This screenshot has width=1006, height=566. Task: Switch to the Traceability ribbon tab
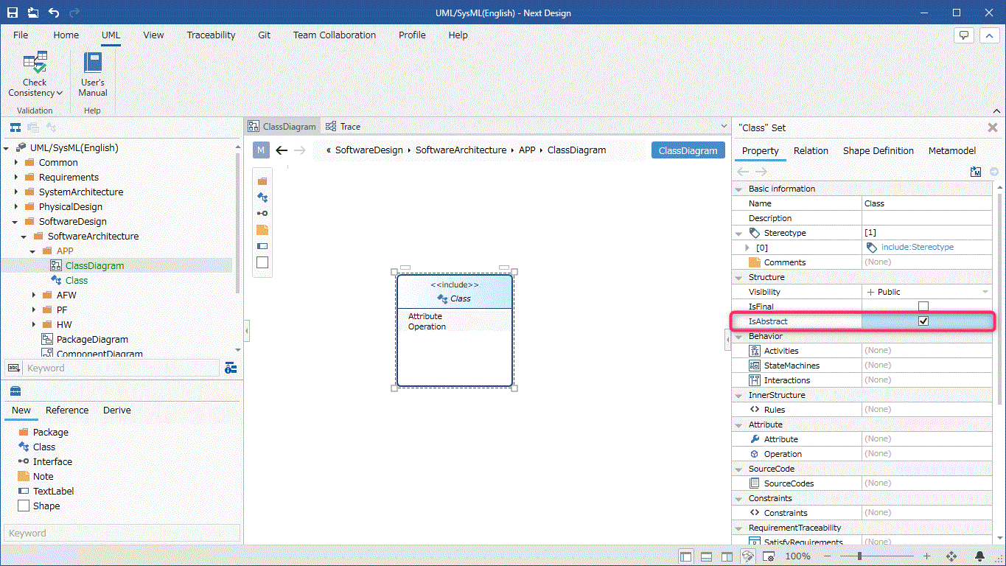coord(211,35)
